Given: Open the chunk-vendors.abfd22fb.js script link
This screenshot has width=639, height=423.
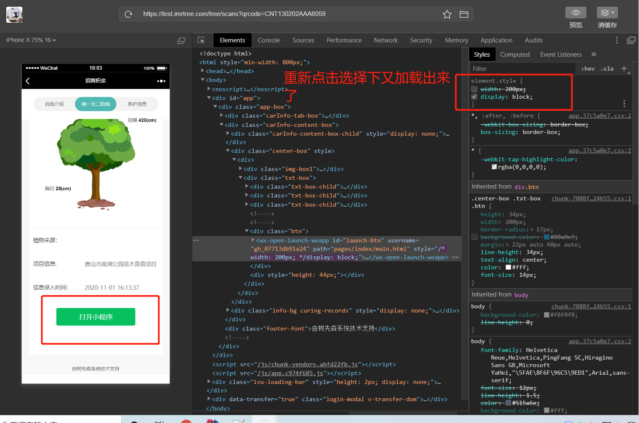Looking at the screenshot, I should click(308, 364).
